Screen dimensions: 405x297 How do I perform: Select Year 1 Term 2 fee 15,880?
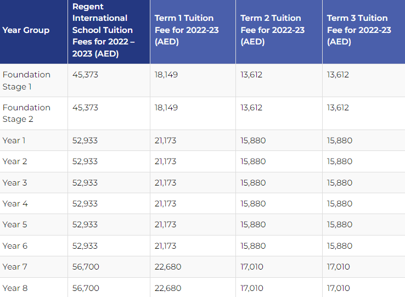253,141
